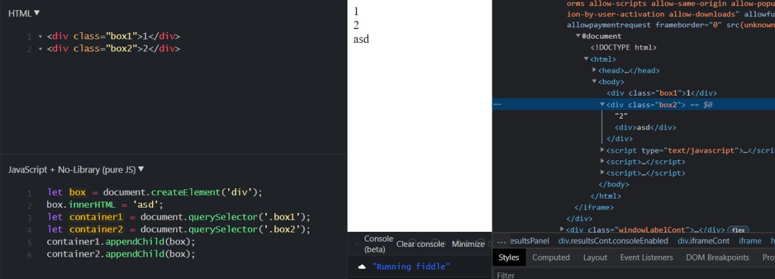Click the box2 div line in HTML editor
The image size is (775, 279).
pos(113,48)
